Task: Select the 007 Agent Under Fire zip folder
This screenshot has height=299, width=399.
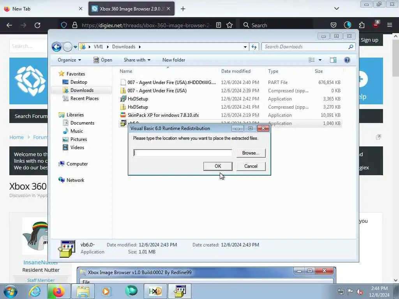Action: [230, 90]
